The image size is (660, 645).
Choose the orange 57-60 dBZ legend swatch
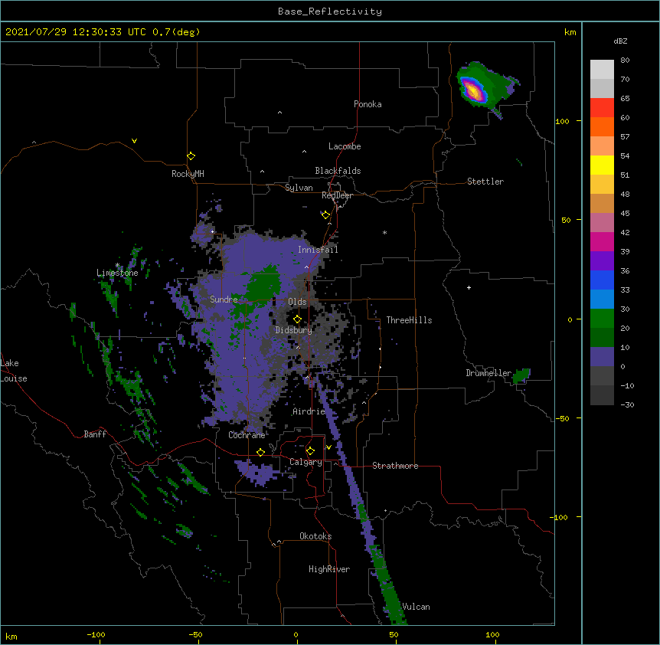(602, 126)
